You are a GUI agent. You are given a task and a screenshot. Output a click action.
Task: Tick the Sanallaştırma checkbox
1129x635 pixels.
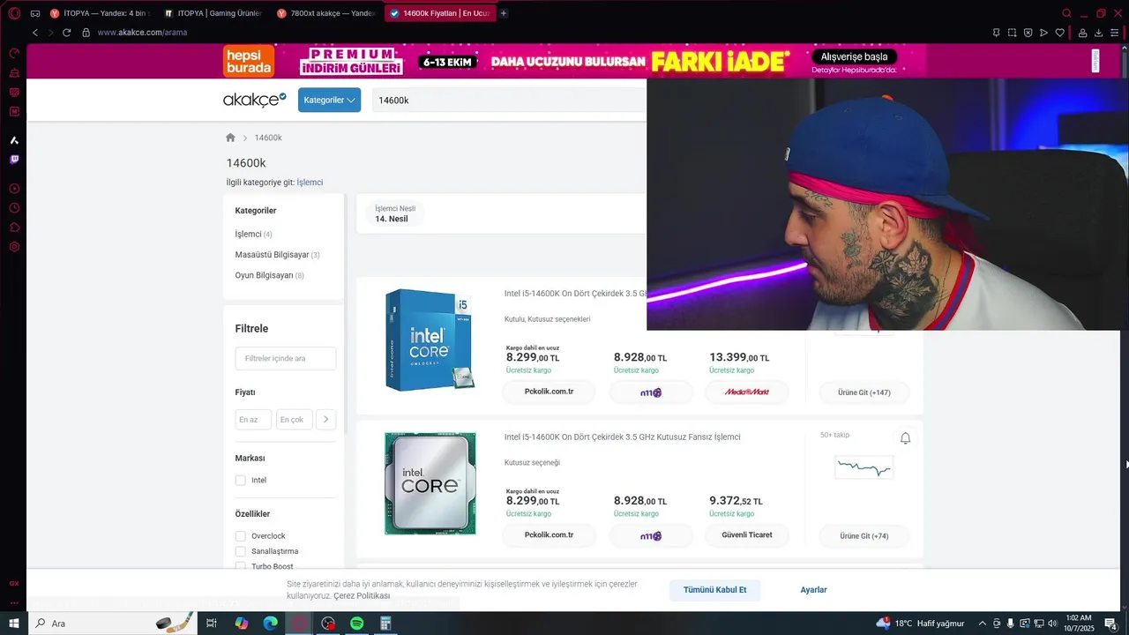240,551
